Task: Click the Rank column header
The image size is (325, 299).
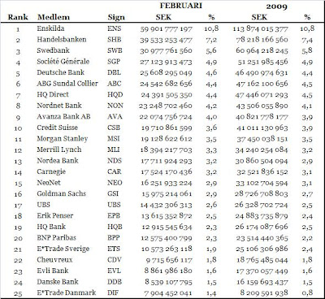Action: coord(18,17)
